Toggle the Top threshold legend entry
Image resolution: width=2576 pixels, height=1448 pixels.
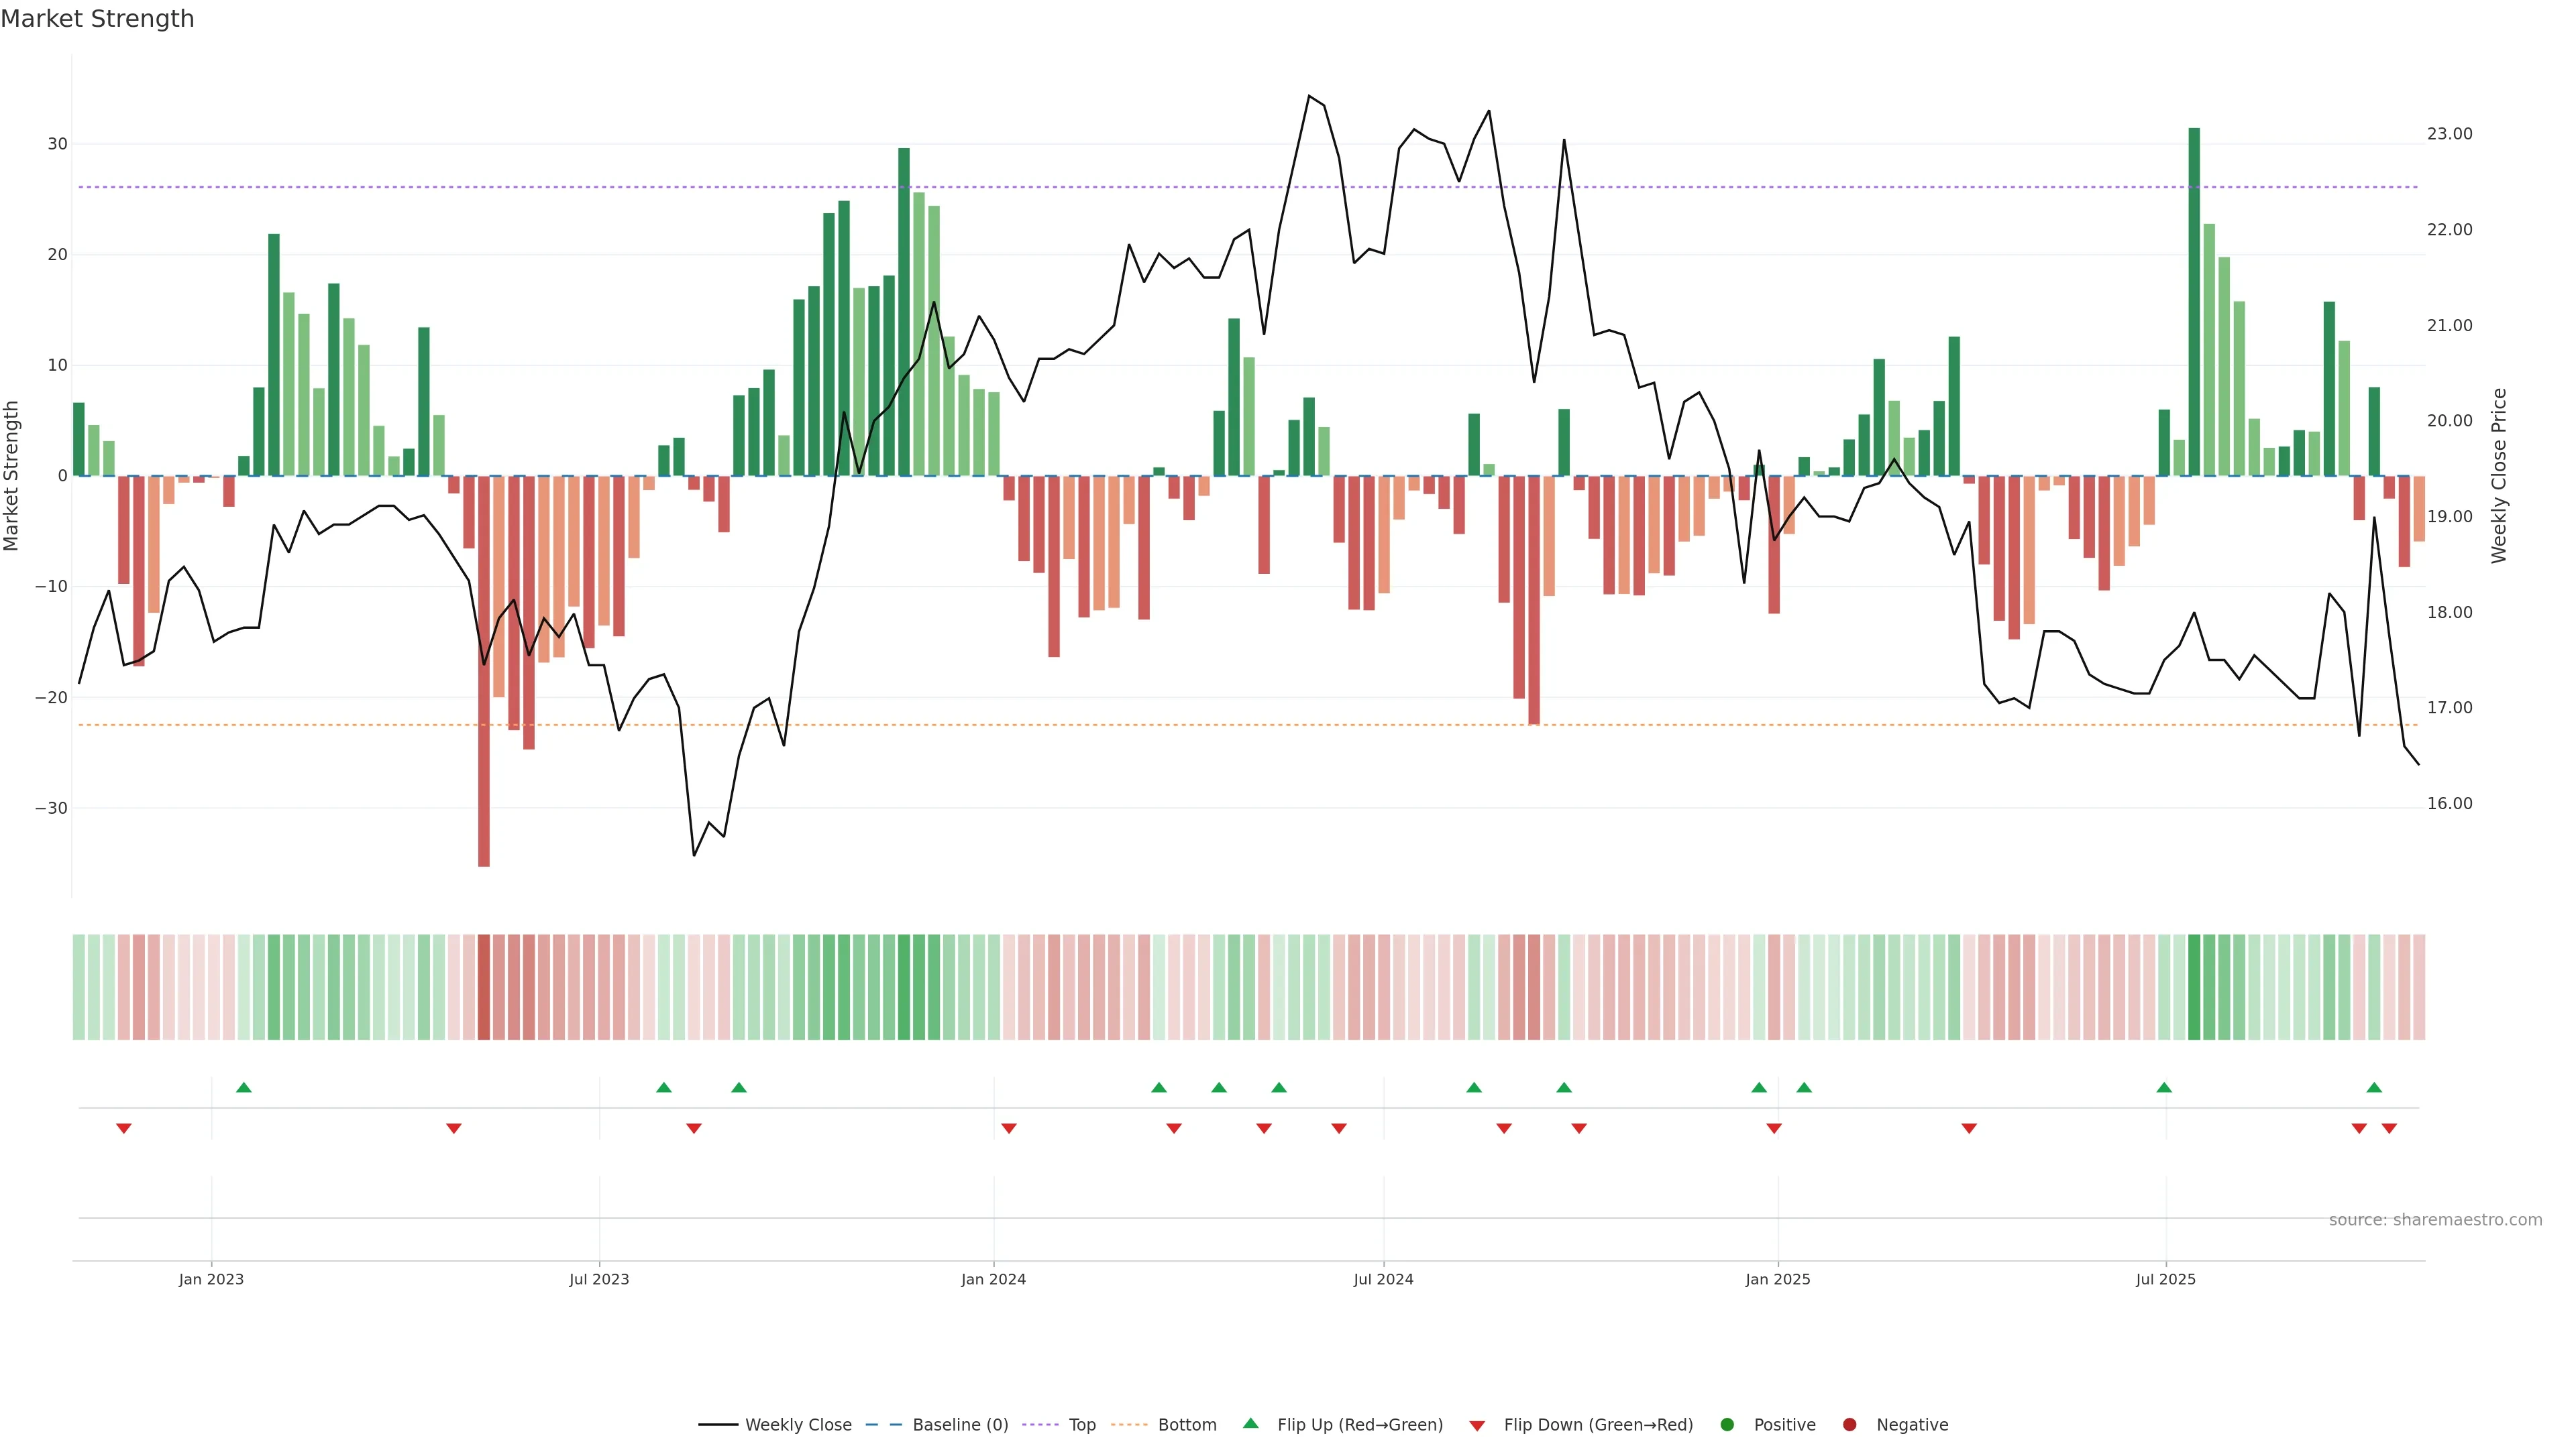pyautogui.click(x=1082, y=1425)
